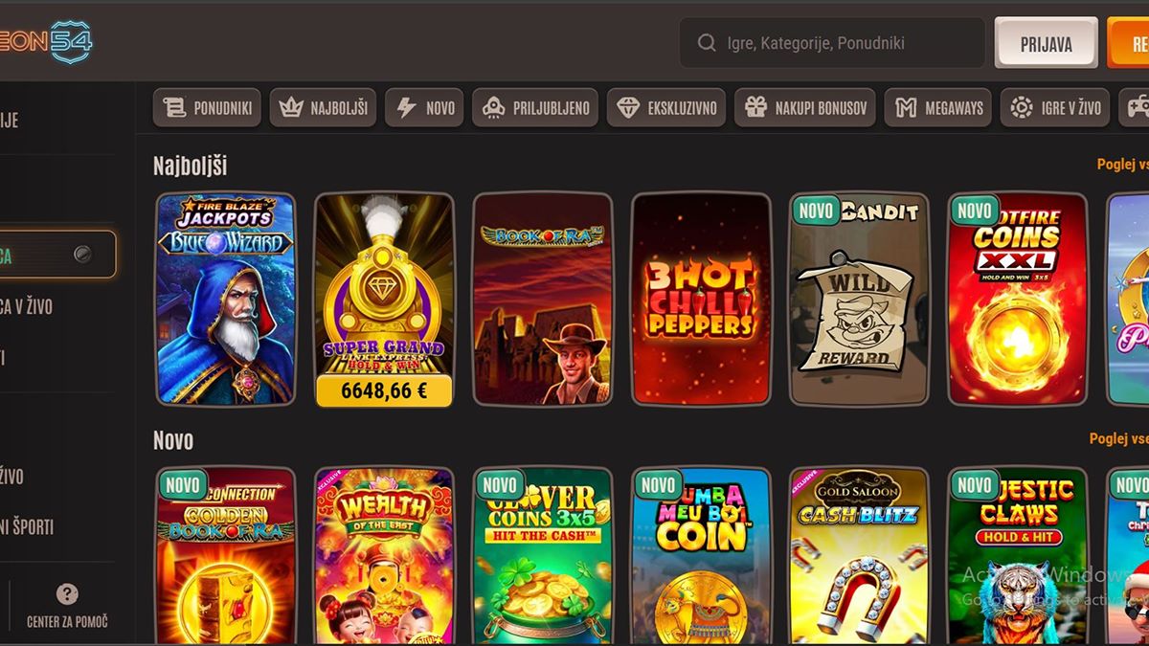Image resolution: width=1149 pixels, height=646 pixels.
Task: Select the Najboljši crown category
Action: 323,108
